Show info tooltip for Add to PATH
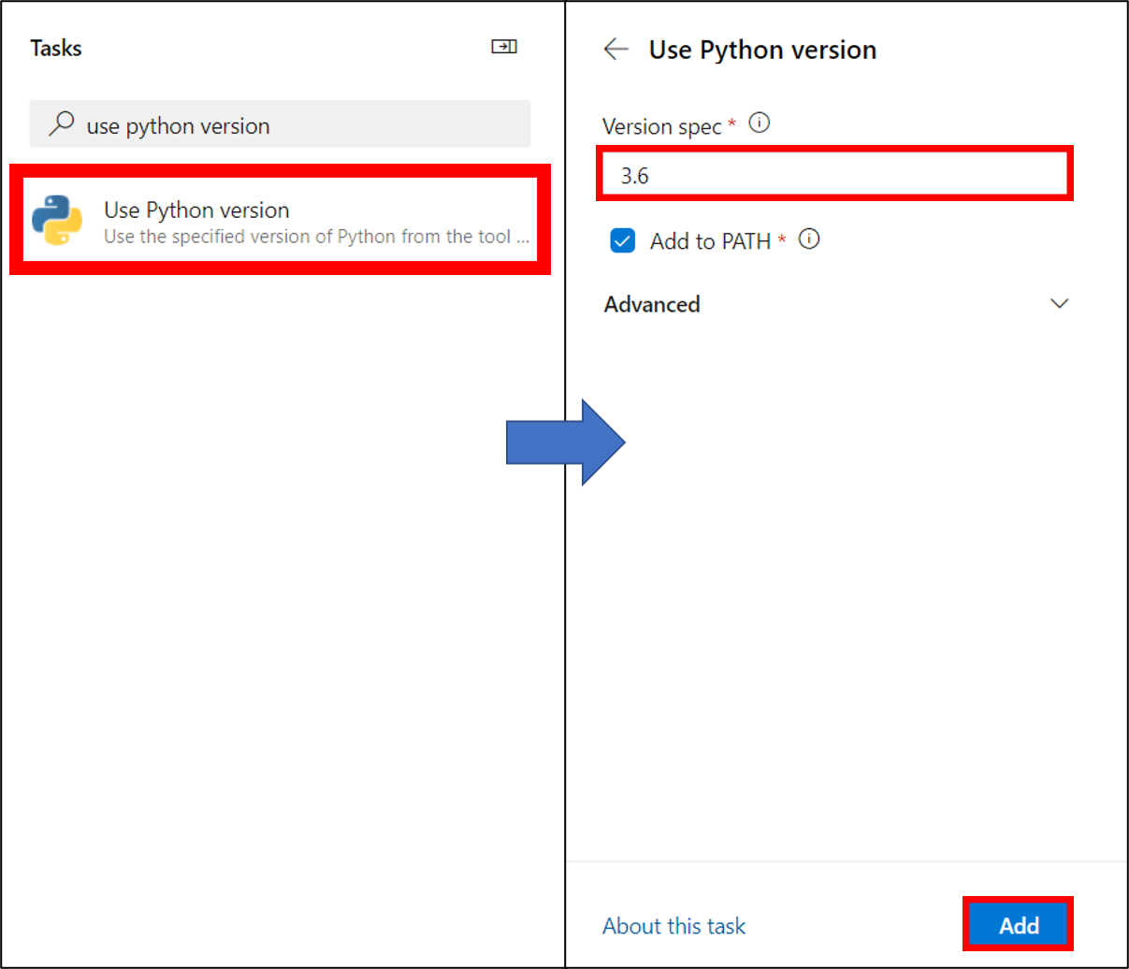Image resolution: width=1129 pixels, height=969 pixels. coord(809,239)
